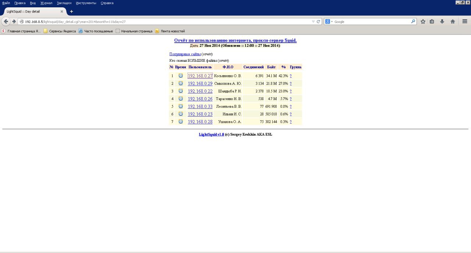Click the Forward navigation arrow
This screenshot has width=471, height=253.
[x=14, y=22]
